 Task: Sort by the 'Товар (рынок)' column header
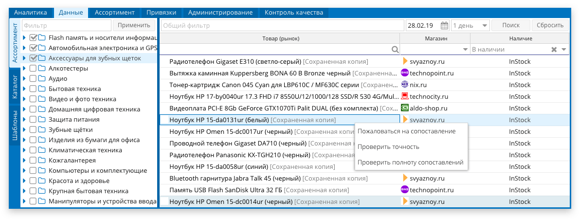pyautogui.click(x=281, y=38)
